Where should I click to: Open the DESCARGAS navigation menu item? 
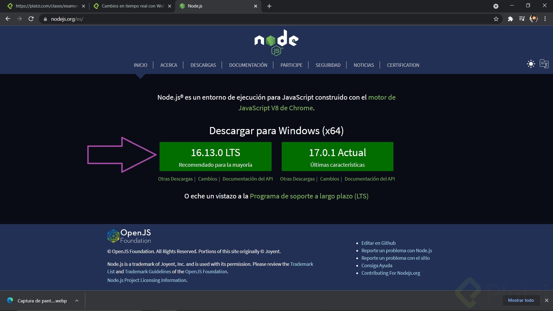click(x=203, y=65)
